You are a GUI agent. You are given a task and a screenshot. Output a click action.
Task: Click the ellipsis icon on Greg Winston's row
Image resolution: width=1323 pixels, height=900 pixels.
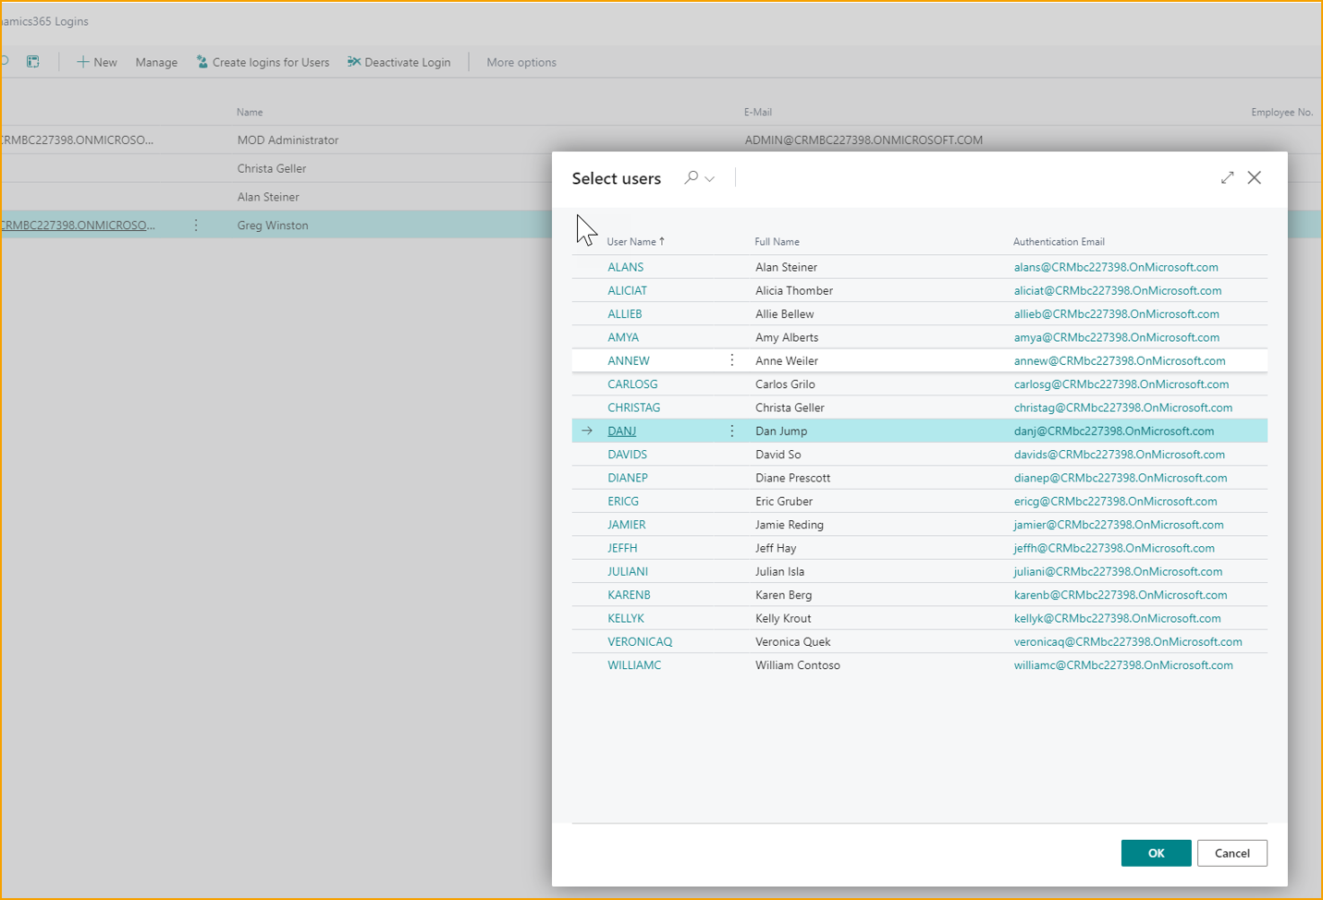tap(196, 225)
